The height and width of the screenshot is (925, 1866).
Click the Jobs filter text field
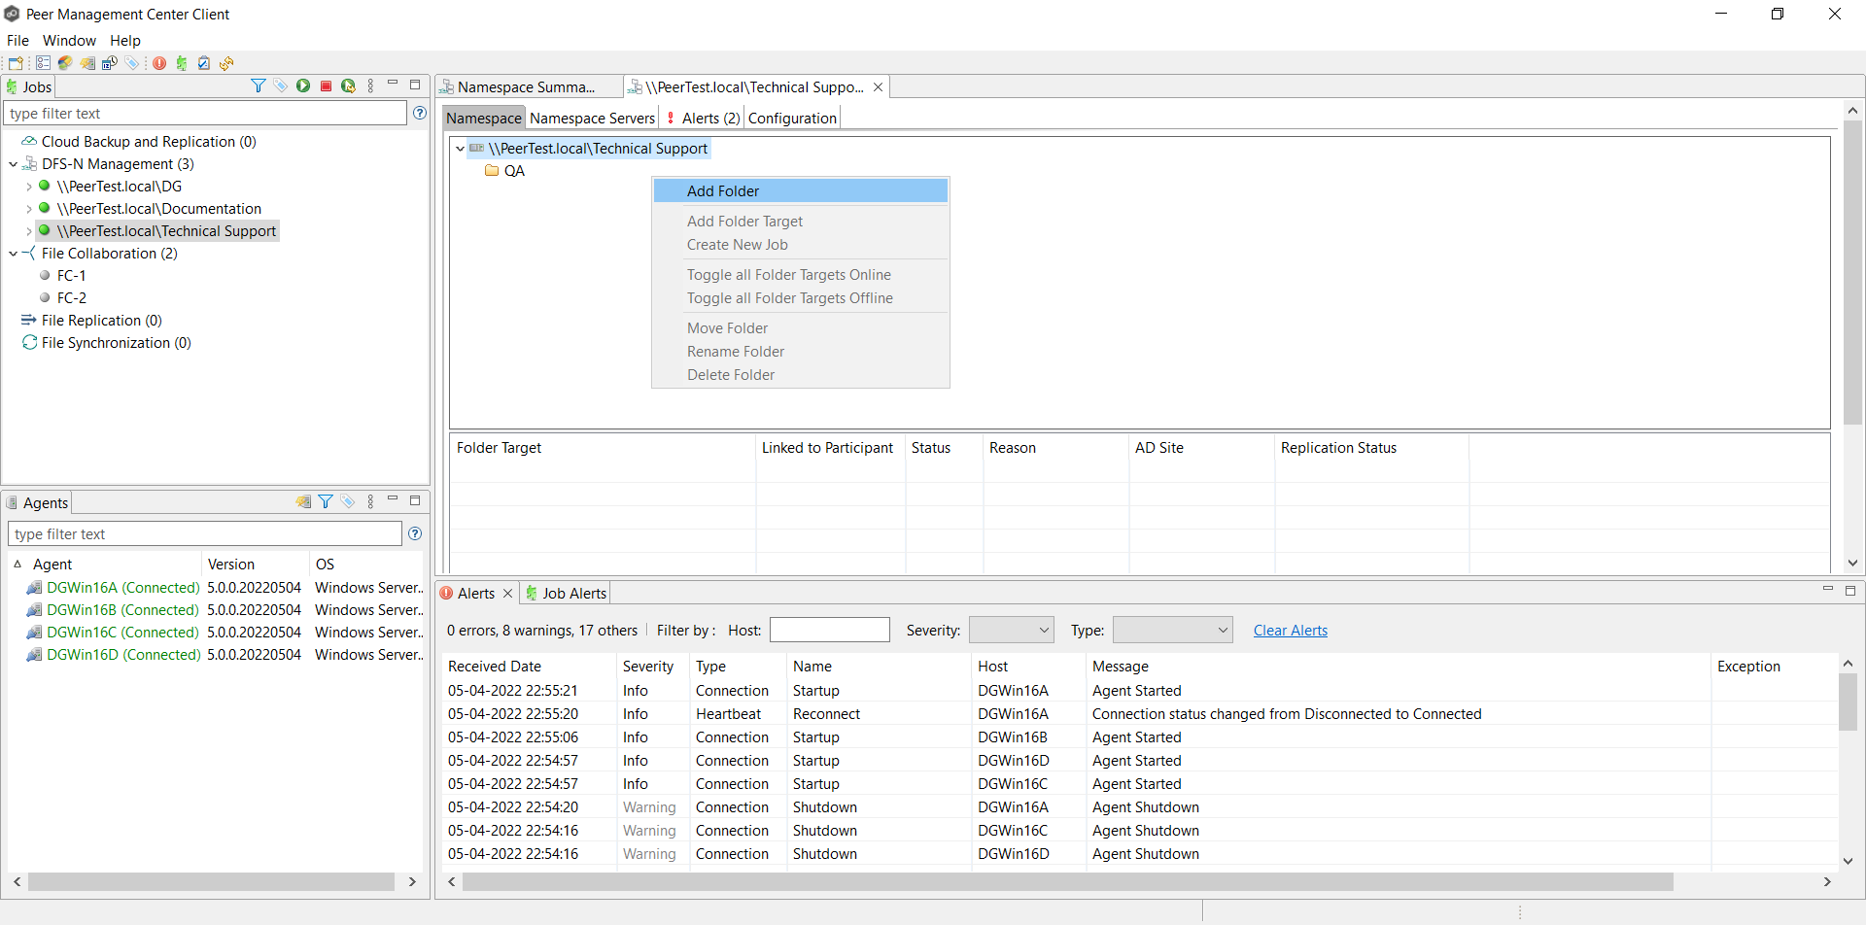[206, 114]
